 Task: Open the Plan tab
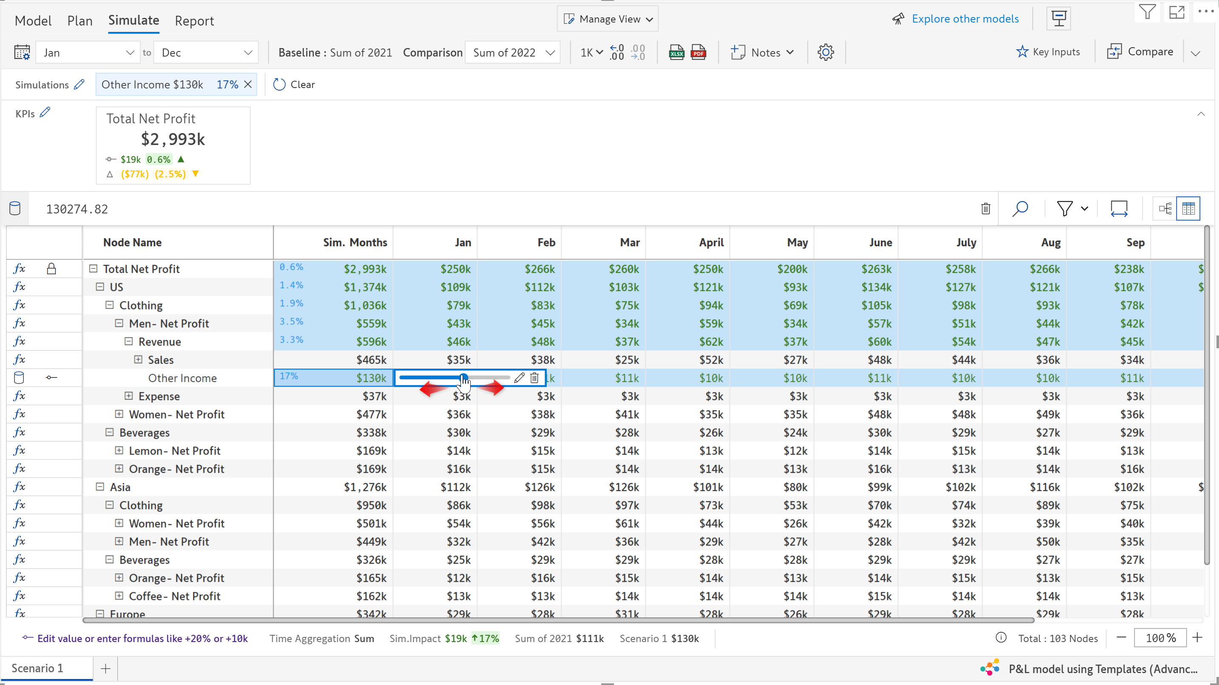tap(80, 20)
